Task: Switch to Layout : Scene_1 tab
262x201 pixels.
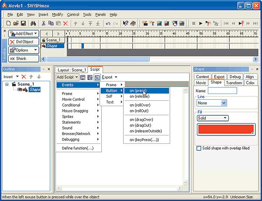Action: 72,70
